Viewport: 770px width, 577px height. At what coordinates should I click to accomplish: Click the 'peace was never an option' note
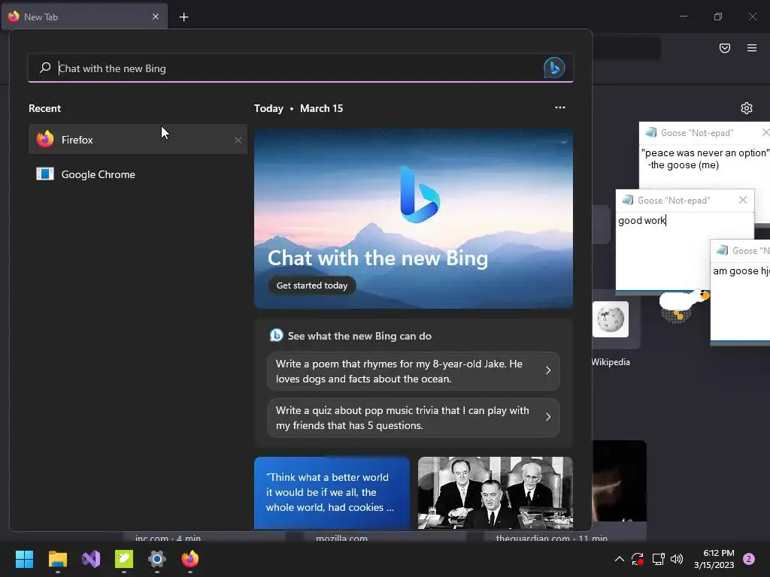pyautogui.click(x=705, y=159)
